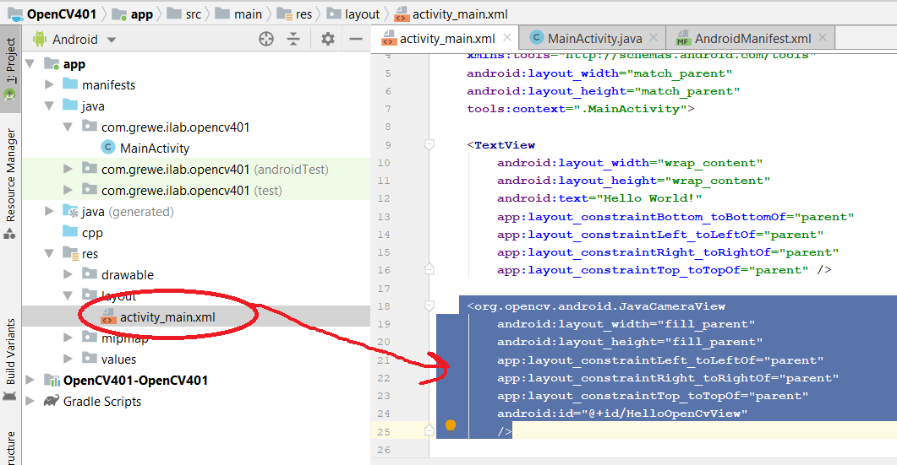Open Project panel settings gear
This screenshot has width=897, height=465.
tap(328, 39)
